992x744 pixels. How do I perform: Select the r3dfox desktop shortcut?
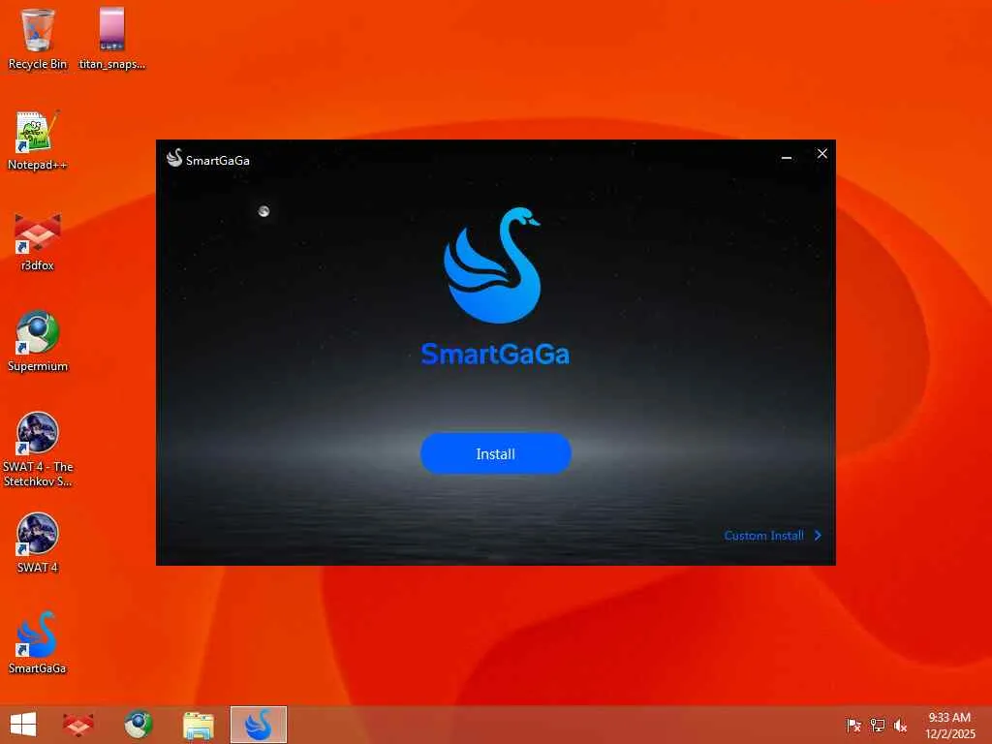coord(38,241)
